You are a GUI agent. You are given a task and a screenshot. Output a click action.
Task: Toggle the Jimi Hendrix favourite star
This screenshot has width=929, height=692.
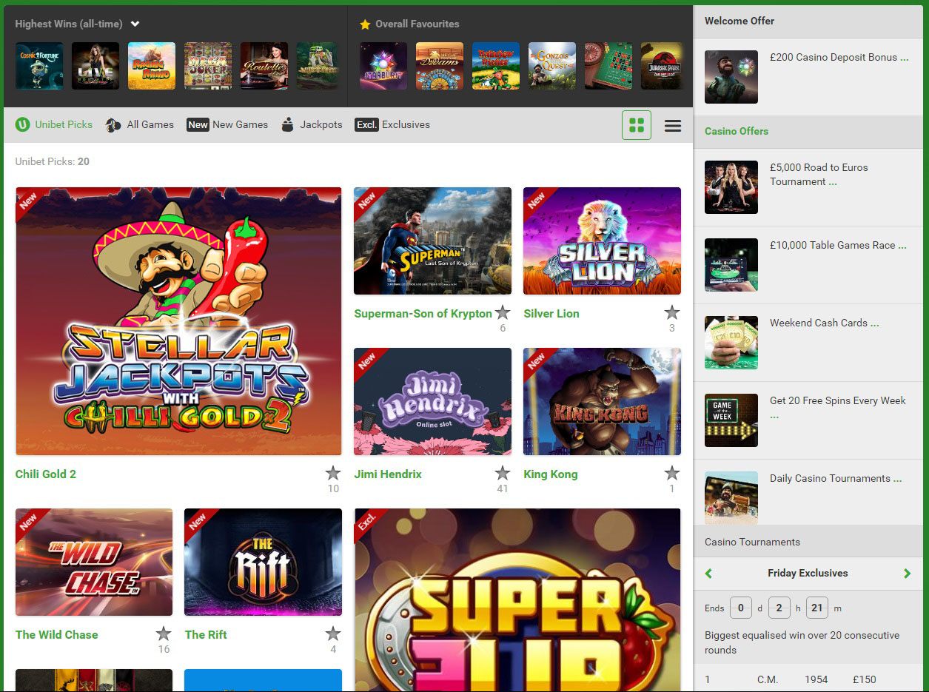pyautogui.click(x=503, y=473)
